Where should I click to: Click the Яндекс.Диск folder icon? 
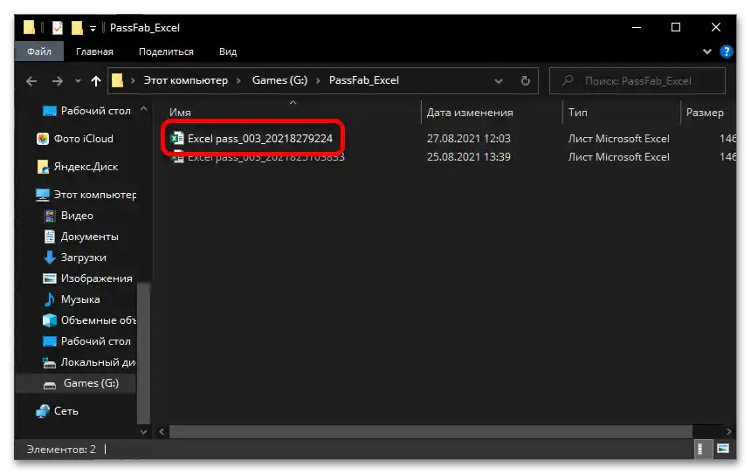tap(43, 167)
